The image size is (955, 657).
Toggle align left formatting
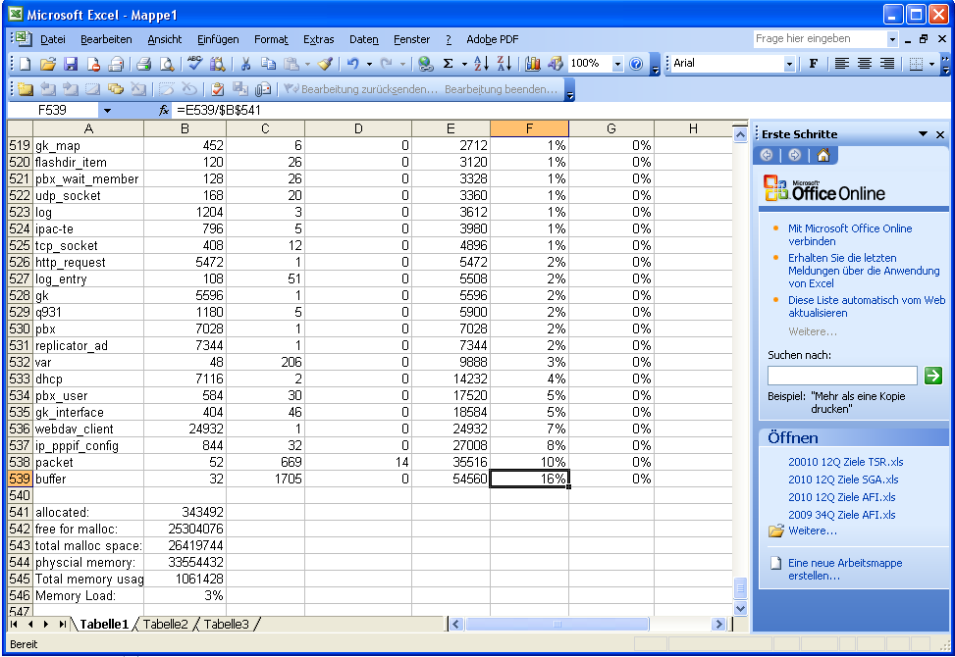point(842,64)
